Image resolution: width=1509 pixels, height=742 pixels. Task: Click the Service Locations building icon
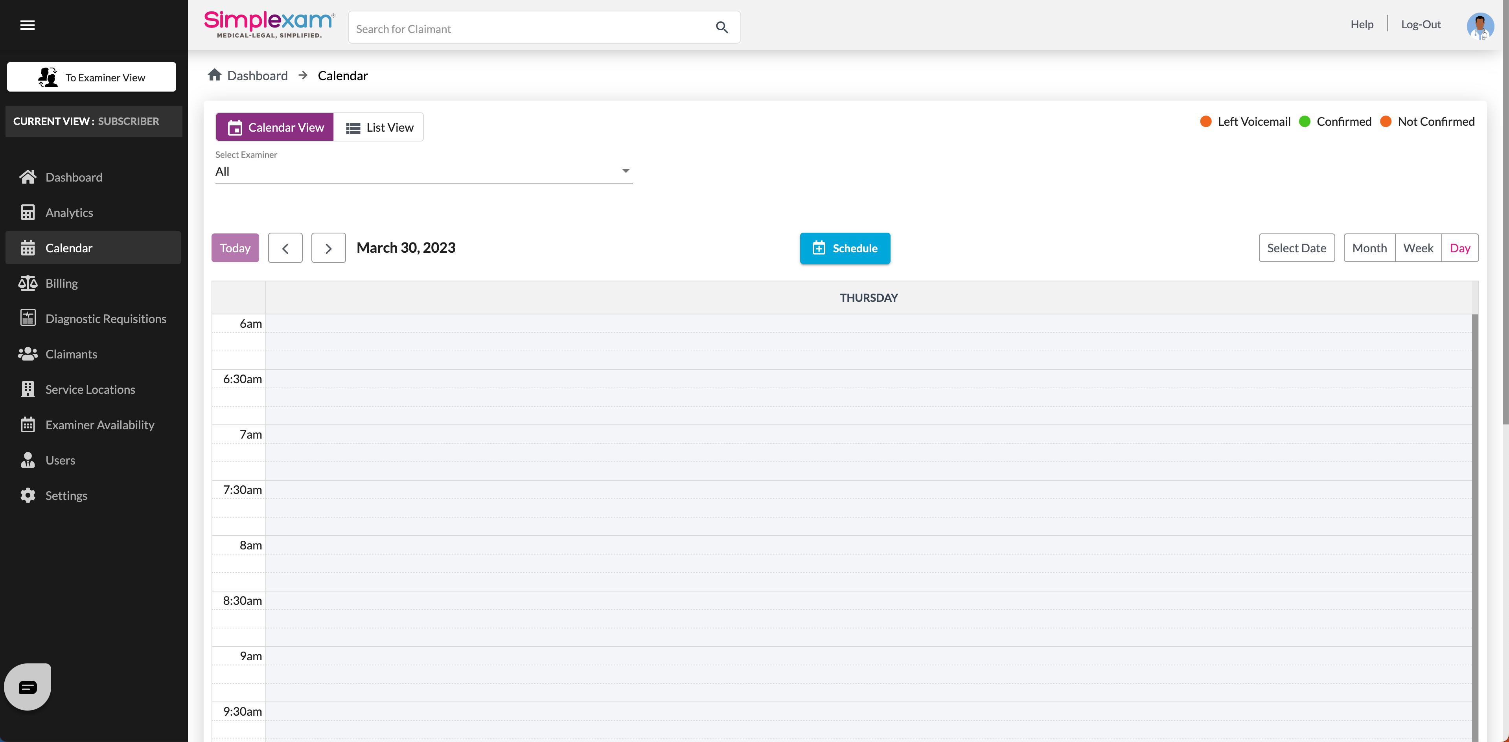pos(28,389)
